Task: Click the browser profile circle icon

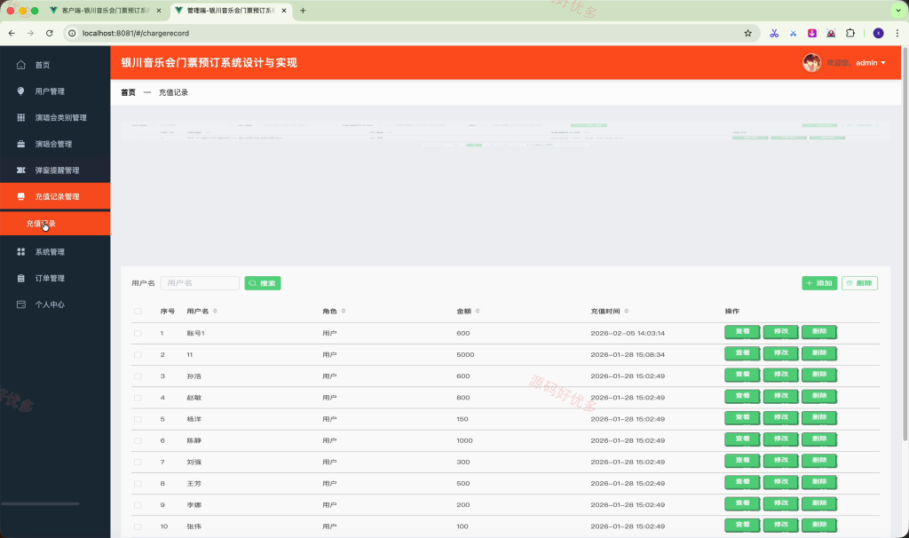Action: [x=878, y=33]
